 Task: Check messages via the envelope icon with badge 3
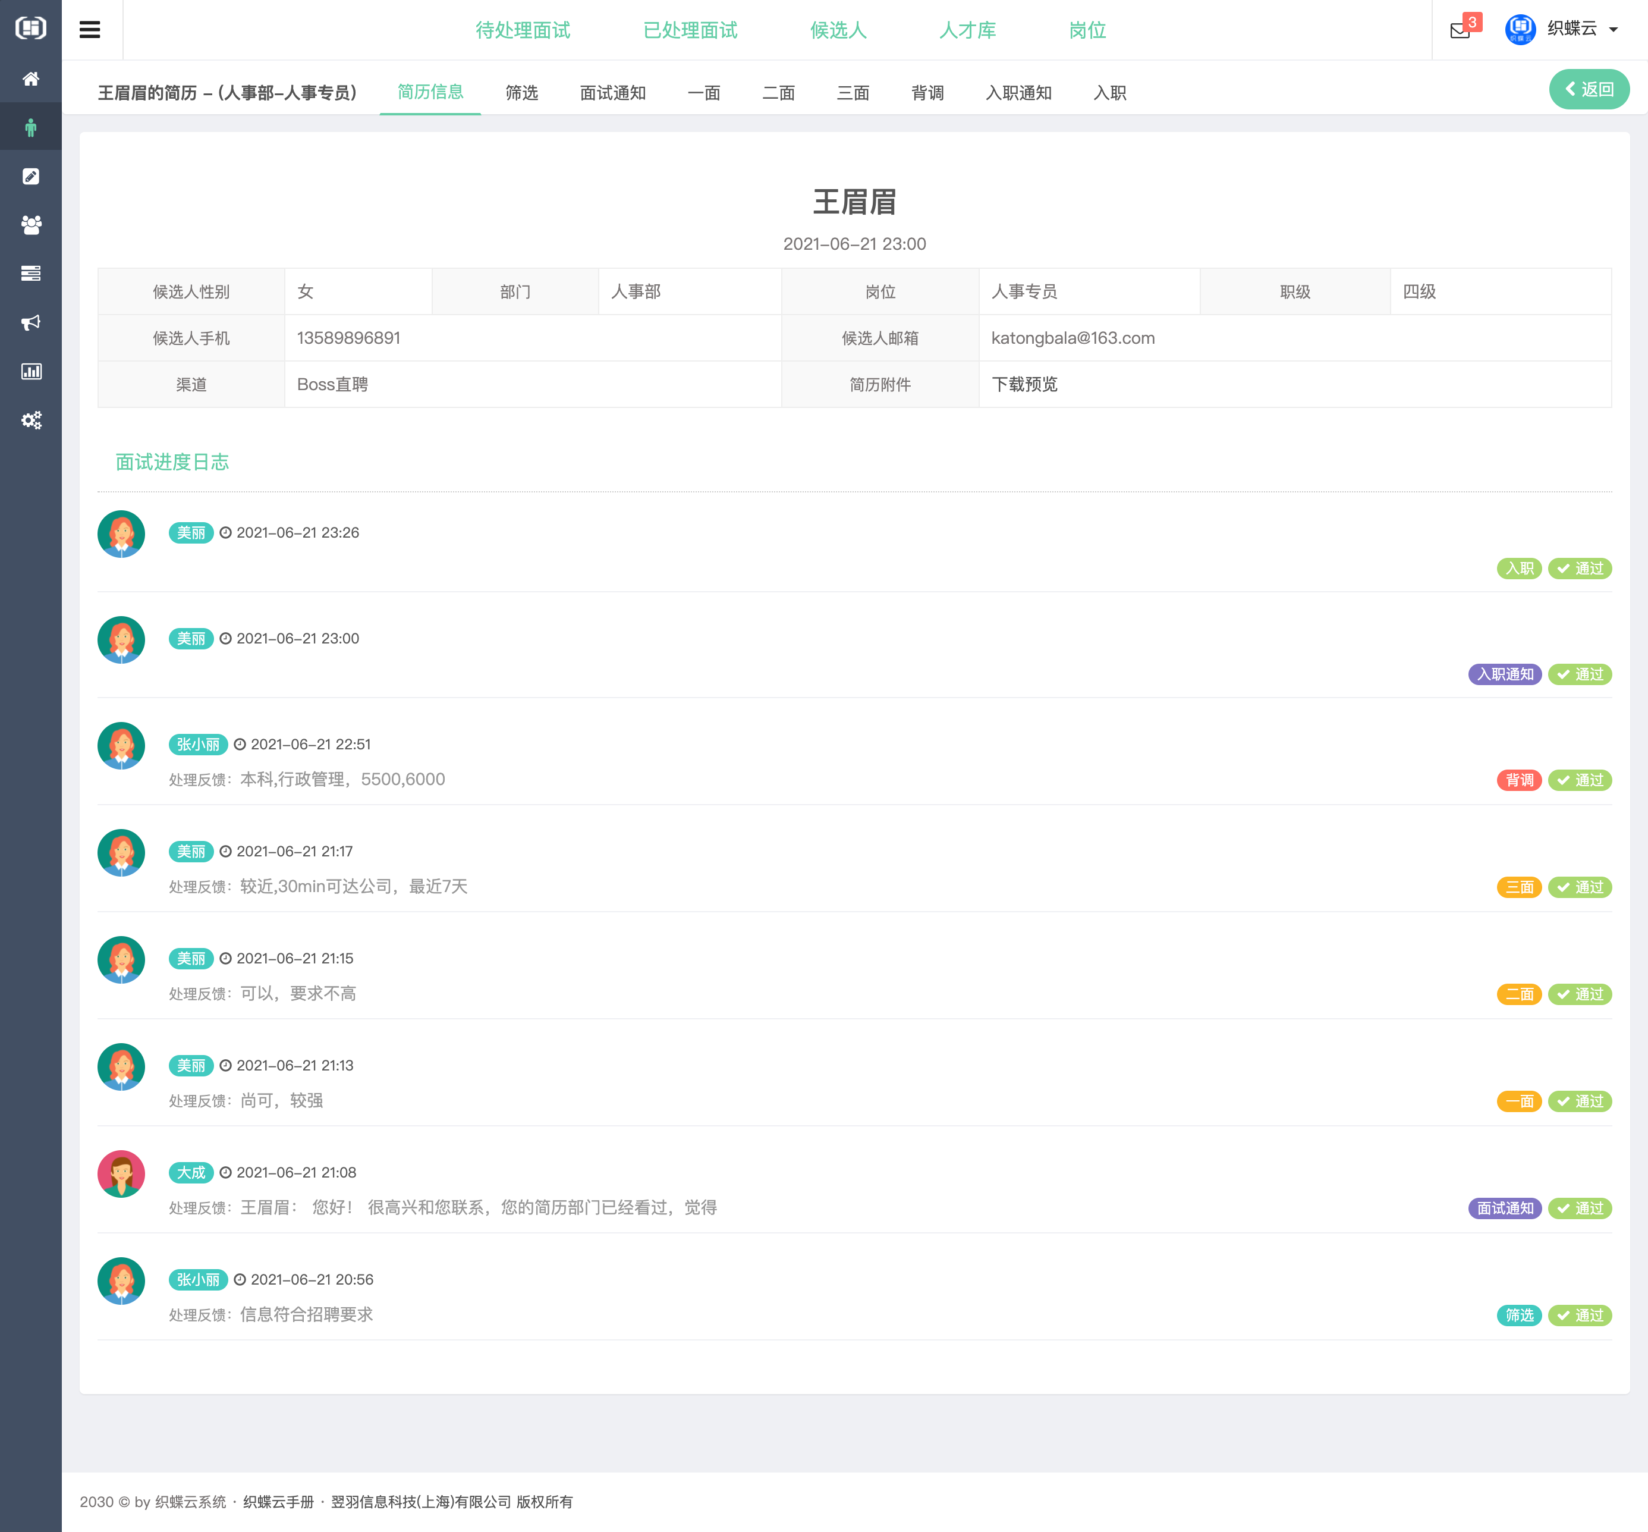(x=1460, y=30)
